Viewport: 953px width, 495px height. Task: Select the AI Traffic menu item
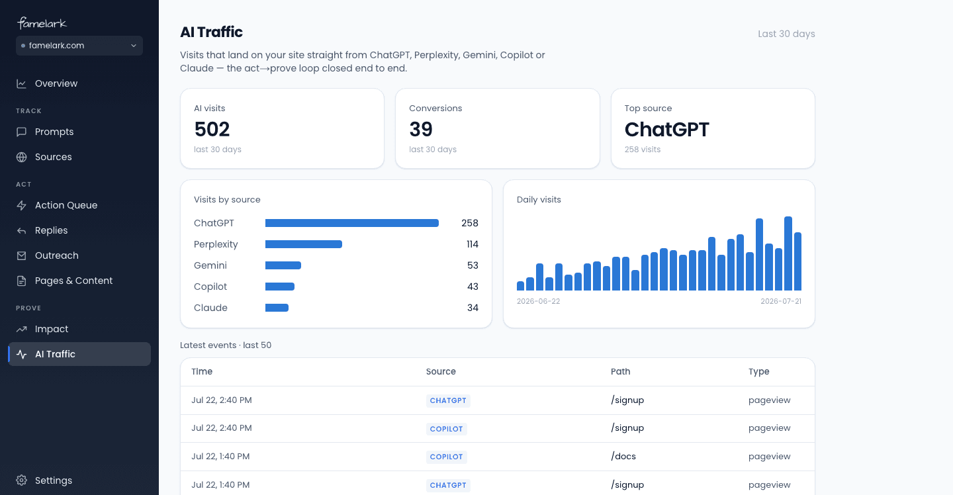tap(79, 354)
